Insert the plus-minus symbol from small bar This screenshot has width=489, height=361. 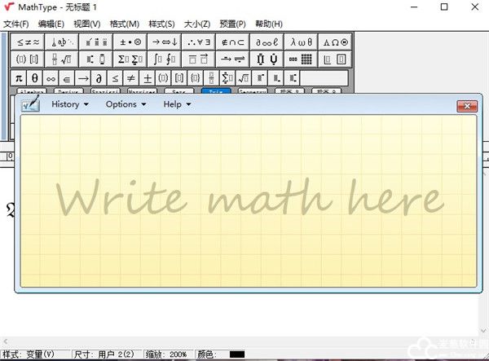[x=148, y=78]
